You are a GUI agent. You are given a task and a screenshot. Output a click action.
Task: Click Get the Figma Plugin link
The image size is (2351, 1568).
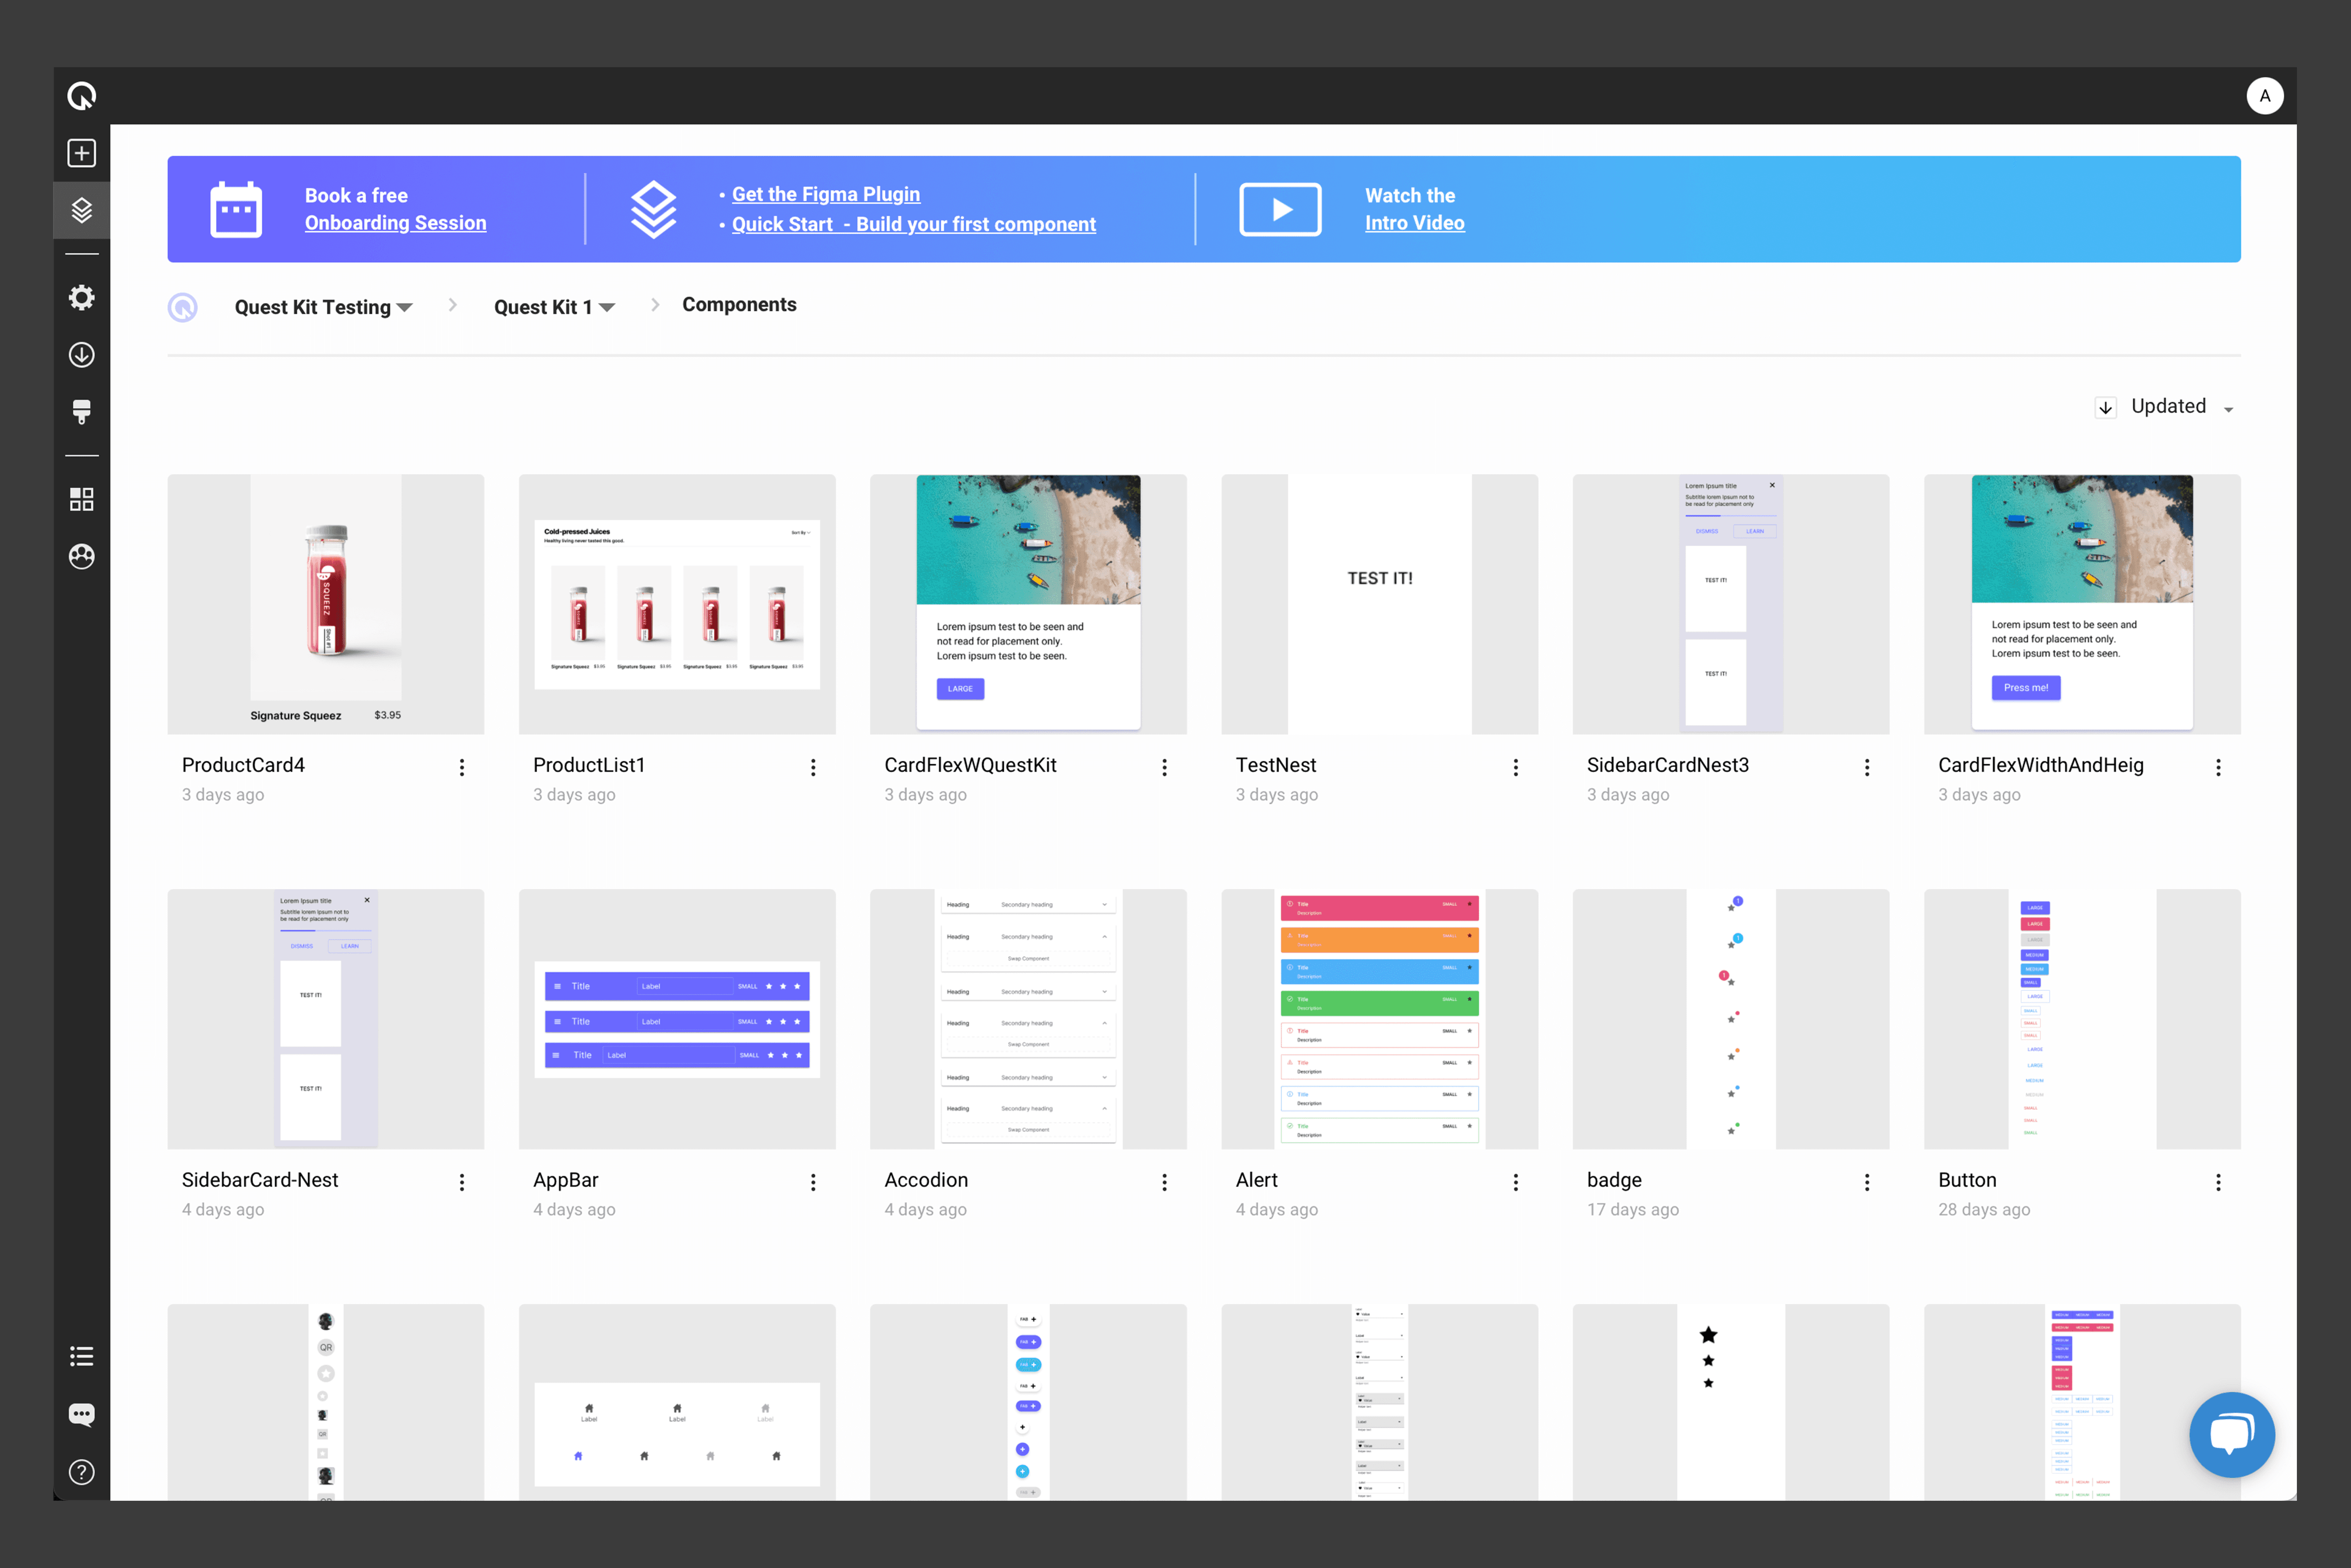click(x=825, y=194)
